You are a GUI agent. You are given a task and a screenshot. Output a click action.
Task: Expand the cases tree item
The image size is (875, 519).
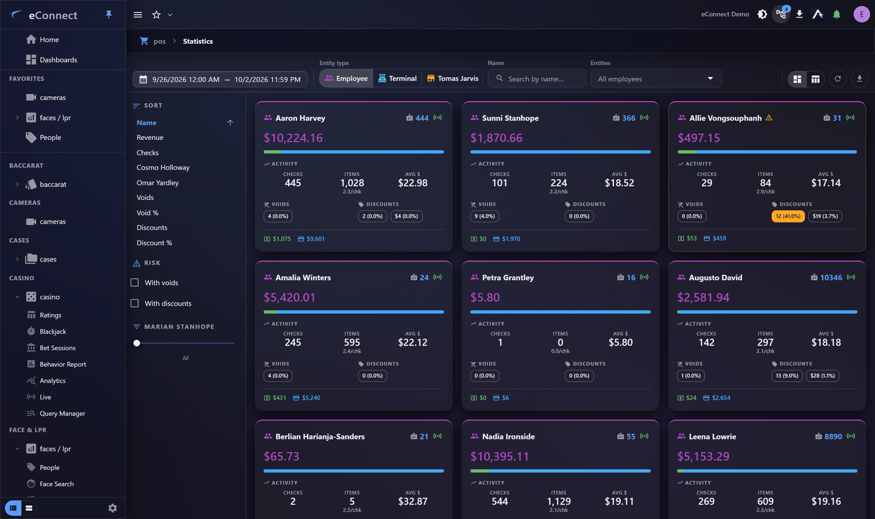pos(17,259)
